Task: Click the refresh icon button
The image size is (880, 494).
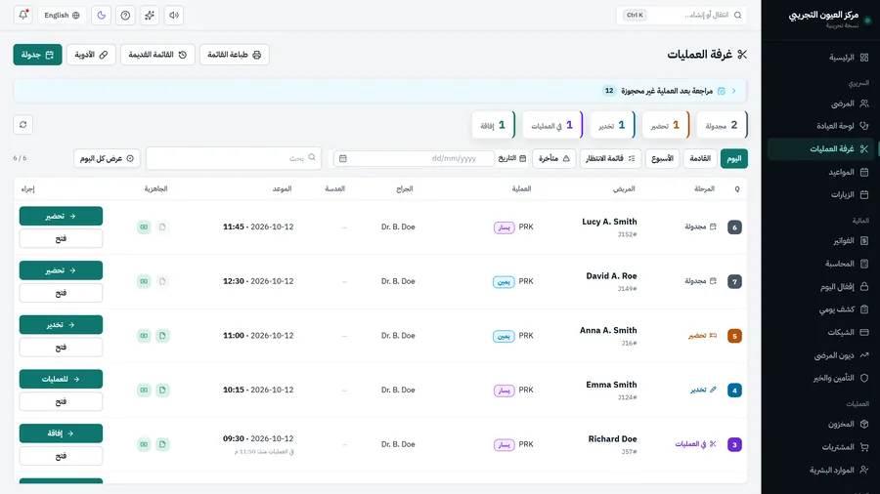Action: pyautogui.click(x=23, y=124)
